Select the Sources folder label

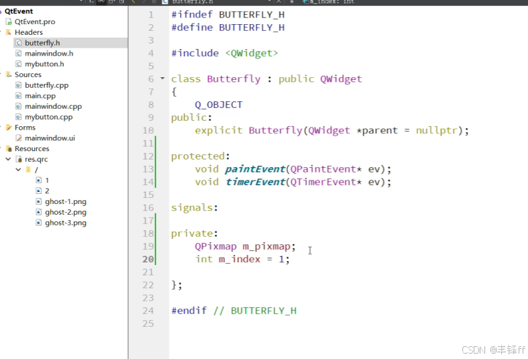[x=28, y=74]
